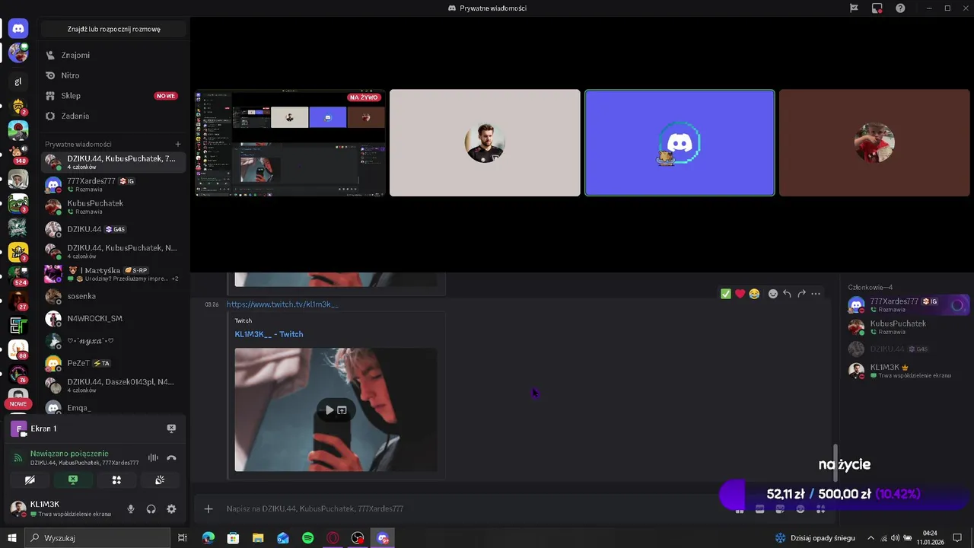
Task: Open the 'gl' server in sidebar
Action: pos(18,81)
